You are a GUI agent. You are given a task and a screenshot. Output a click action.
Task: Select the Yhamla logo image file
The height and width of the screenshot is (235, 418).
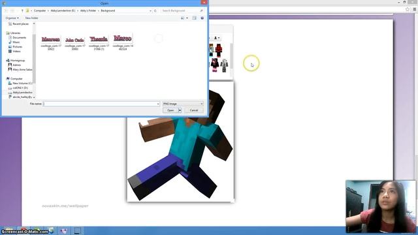tap(99, 42)
